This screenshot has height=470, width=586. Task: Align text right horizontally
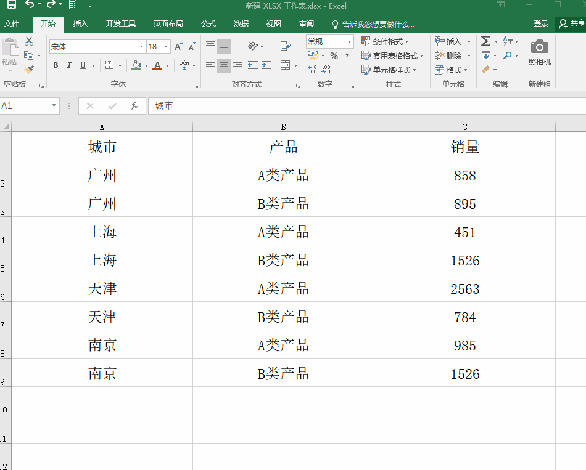coord(237,65)
